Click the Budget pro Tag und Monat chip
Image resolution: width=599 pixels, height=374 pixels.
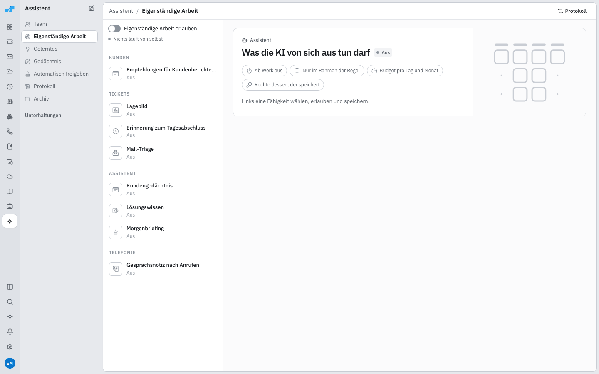pyautogui.click(x=405, y=71)
